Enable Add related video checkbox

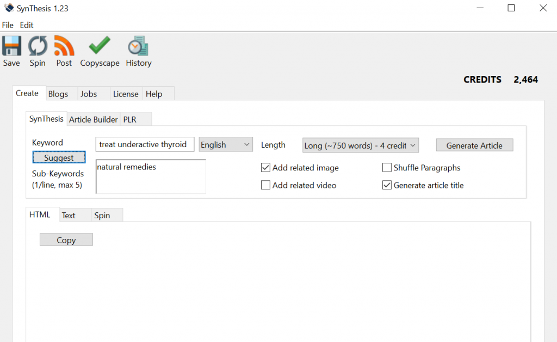pyautogui.click(x=265, y=185)
